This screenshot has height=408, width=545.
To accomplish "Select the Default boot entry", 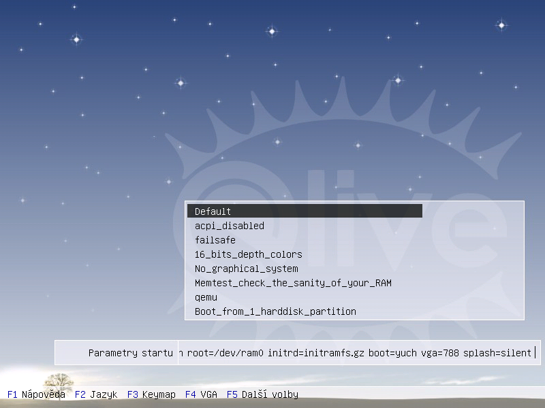I will coord(305,211).
